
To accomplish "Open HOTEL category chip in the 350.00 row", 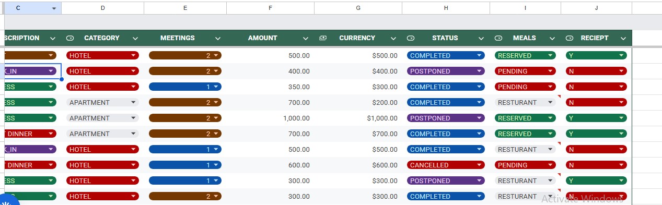I will 102,87.
